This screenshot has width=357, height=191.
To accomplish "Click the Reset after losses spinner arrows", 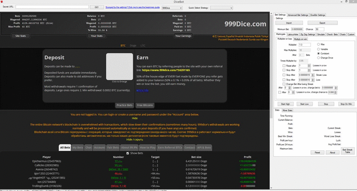I will [309, 66].
